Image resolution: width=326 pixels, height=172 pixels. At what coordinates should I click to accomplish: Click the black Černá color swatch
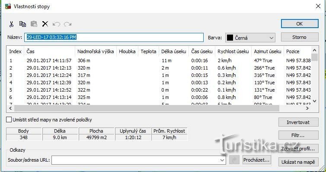[230, 38]
